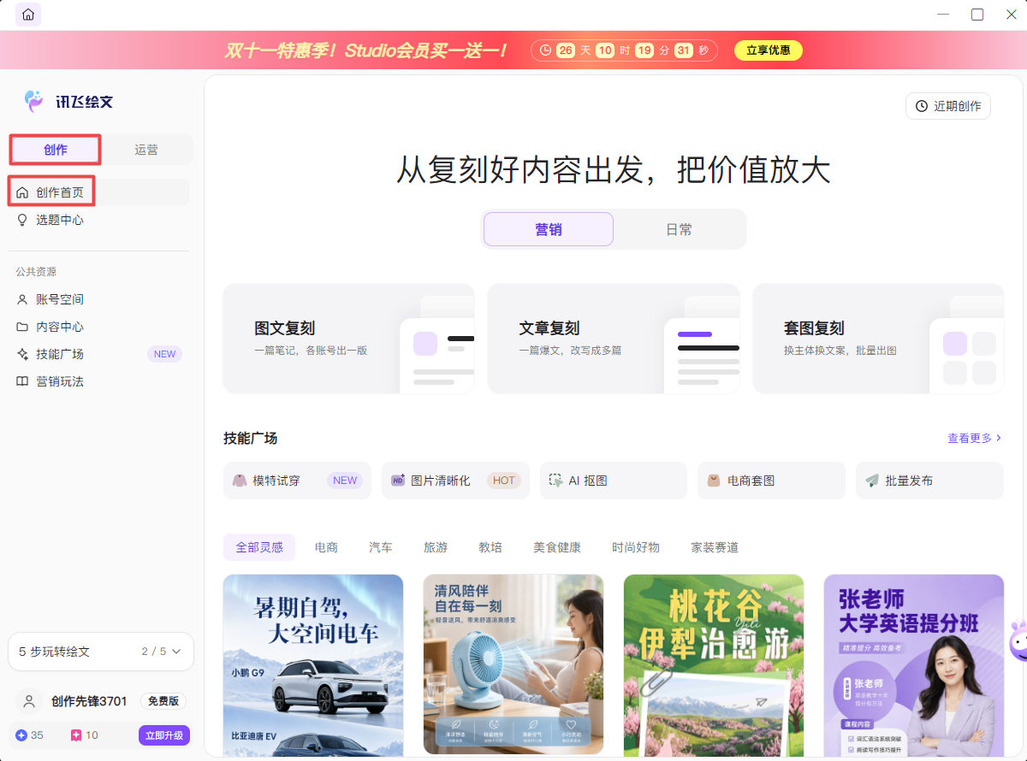Viewport: 1027px width, 761px height.
Task: Select the 时尚好物 category tab
Action: click(636, 547)
